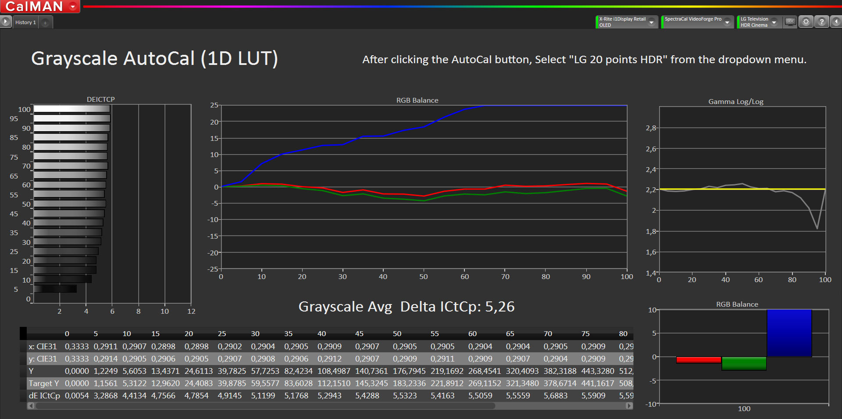Select the blue bar in RGB Balance chart
This screenshot has height=419, width=842.
(x=789, y=333)
